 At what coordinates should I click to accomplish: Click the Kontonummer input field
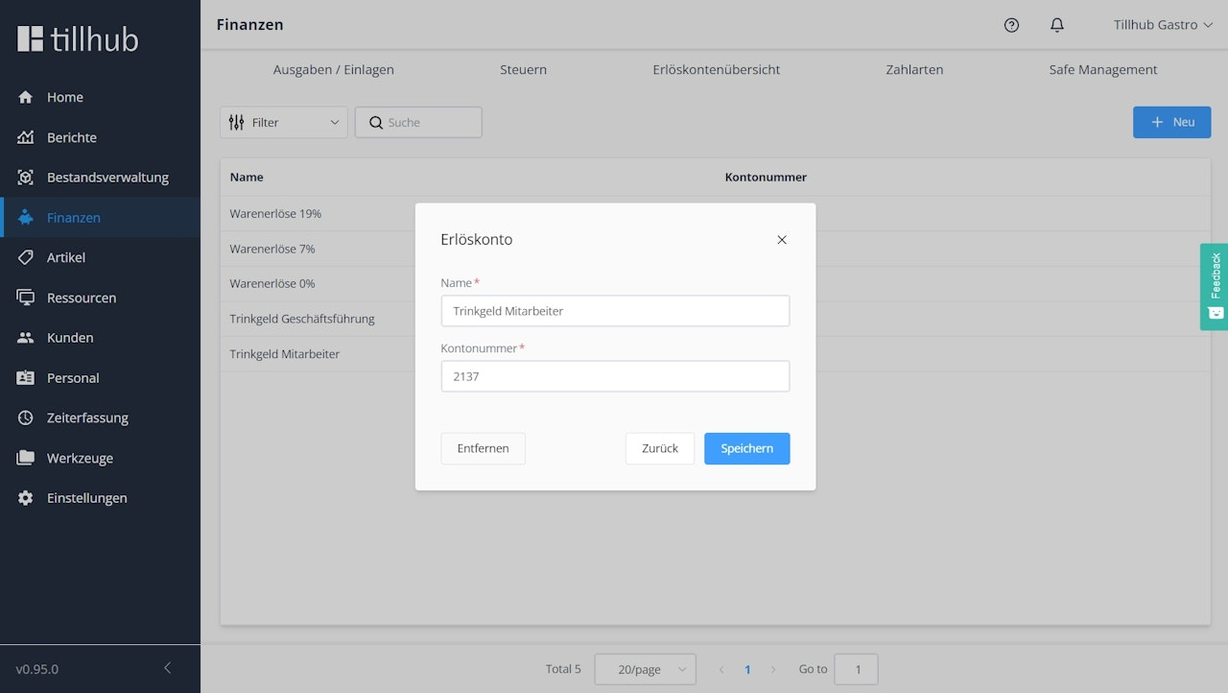click(x=615, y=376)
